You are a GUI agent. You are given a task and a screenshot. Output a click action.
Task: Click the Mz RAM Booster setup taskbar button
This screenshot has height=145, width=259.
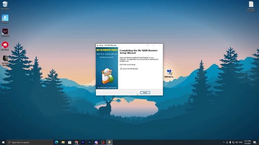pyautogui.click(x=109, y=142)
